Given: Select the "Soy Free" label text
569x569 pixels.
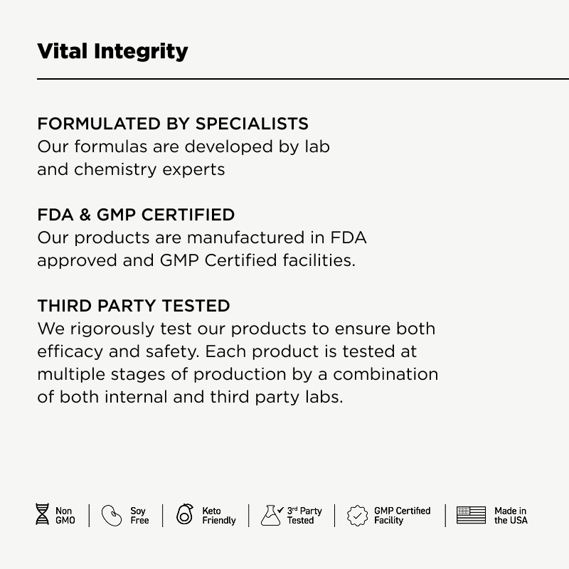Looking at the screenshot, I should coord(139,516).
